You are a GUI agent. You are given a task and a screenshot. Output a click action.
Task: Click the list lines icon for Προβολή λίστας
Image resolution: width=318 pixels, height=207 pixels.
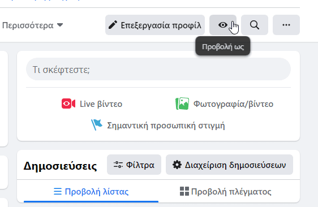pyautogui.click(x=58, y=191)
